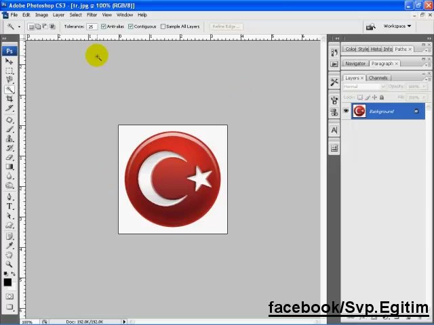Select the Path Selection tool
This screenshot has height=325, width=434.
coord(9,215)
